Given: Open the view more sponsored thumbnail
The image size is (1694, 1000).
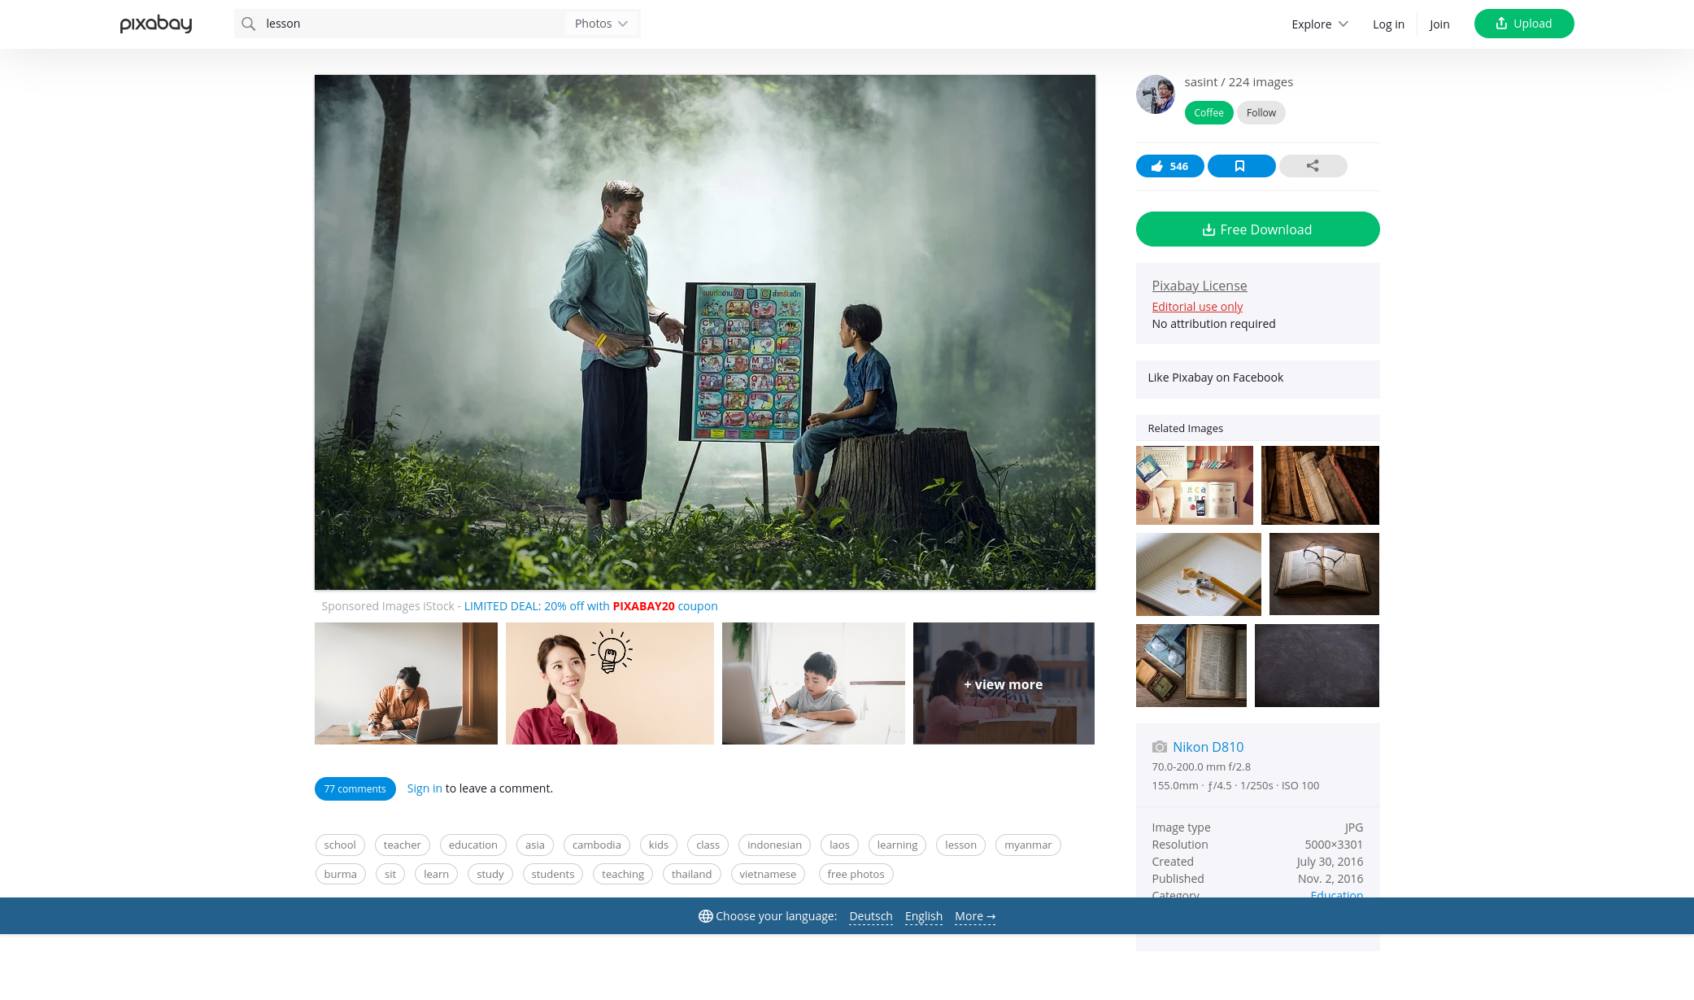Looking at the screenshot, I should (1004, 683).
